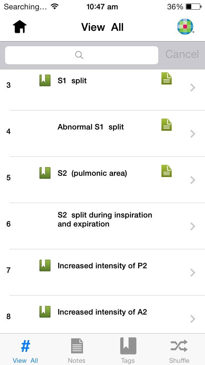Screen dimensions: 205x365
Task: Tap the colorful publisher logo icon
Action: [x=185, y=27]
